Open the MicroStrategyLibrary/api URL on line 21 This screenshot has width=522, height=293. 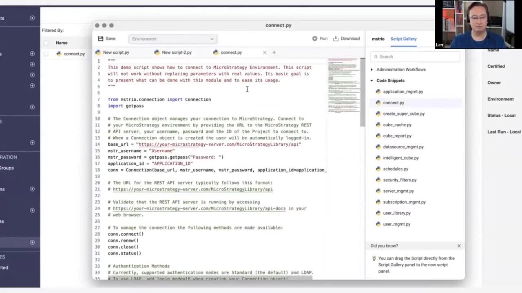[x=193, y=189]
